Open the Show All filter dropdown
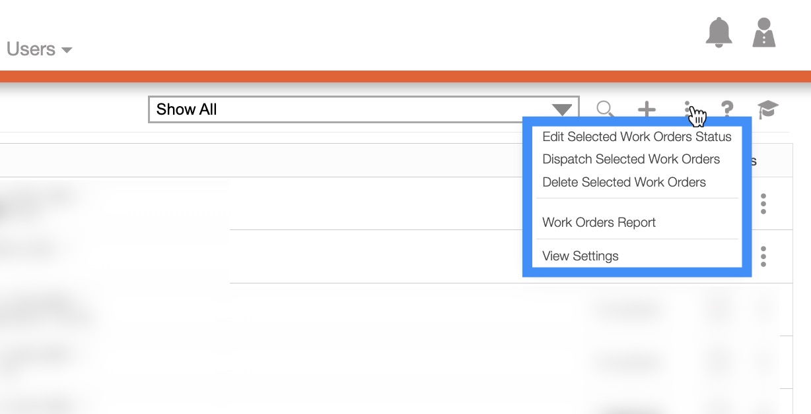 (363, 109)
